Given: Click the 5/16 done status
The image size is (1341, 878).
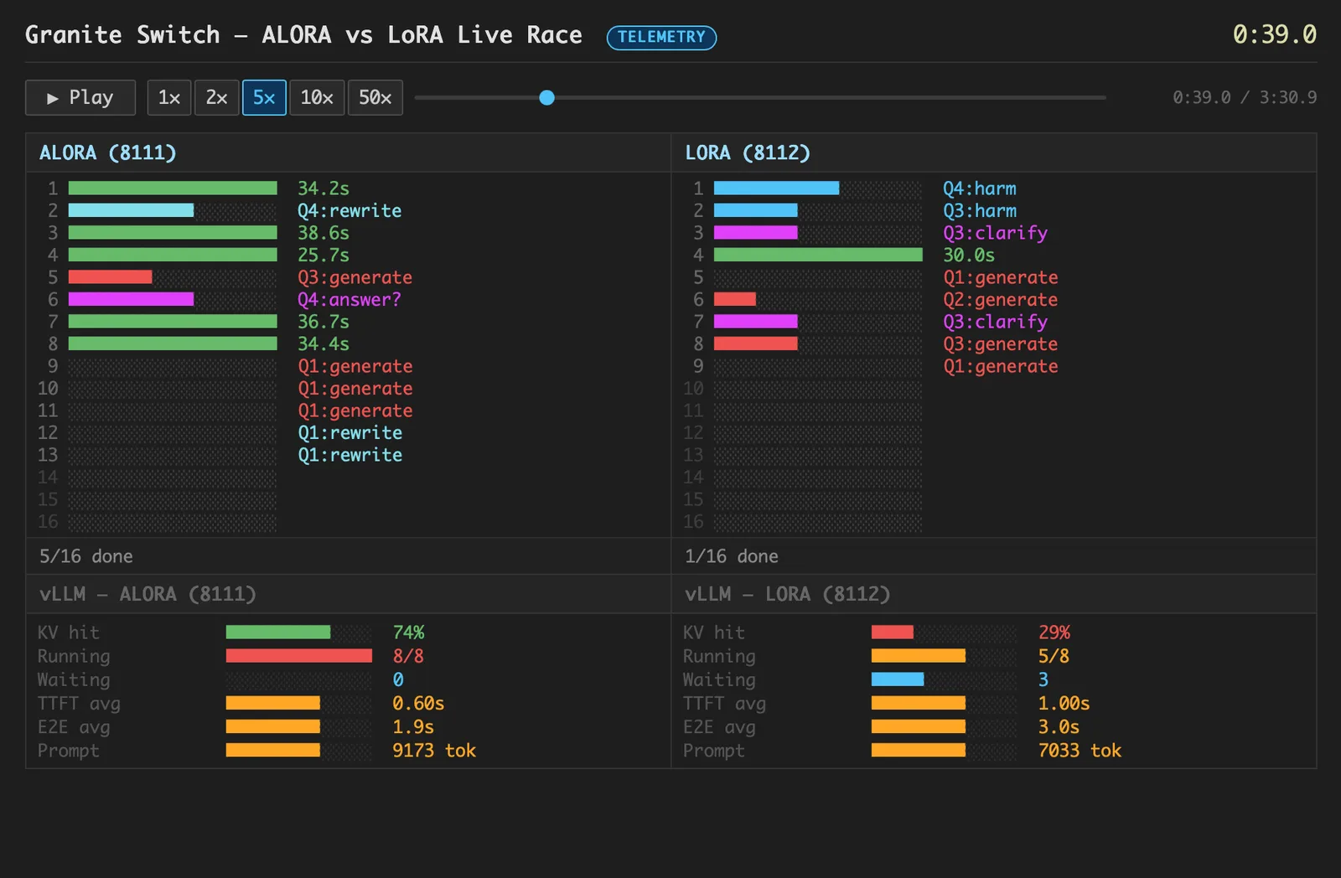Looking at the screenshot, I should 86,556.
